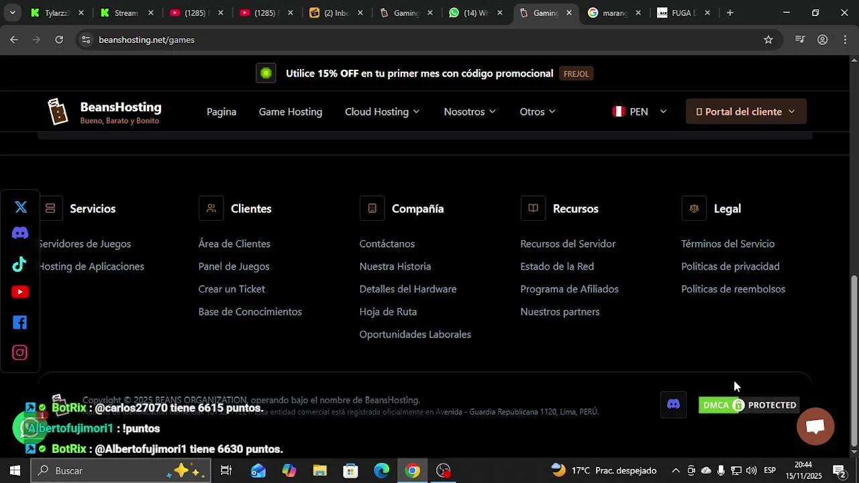Screen dimensions: 859x483
Task: View site information icon in address bar
Action: (85, 40)
